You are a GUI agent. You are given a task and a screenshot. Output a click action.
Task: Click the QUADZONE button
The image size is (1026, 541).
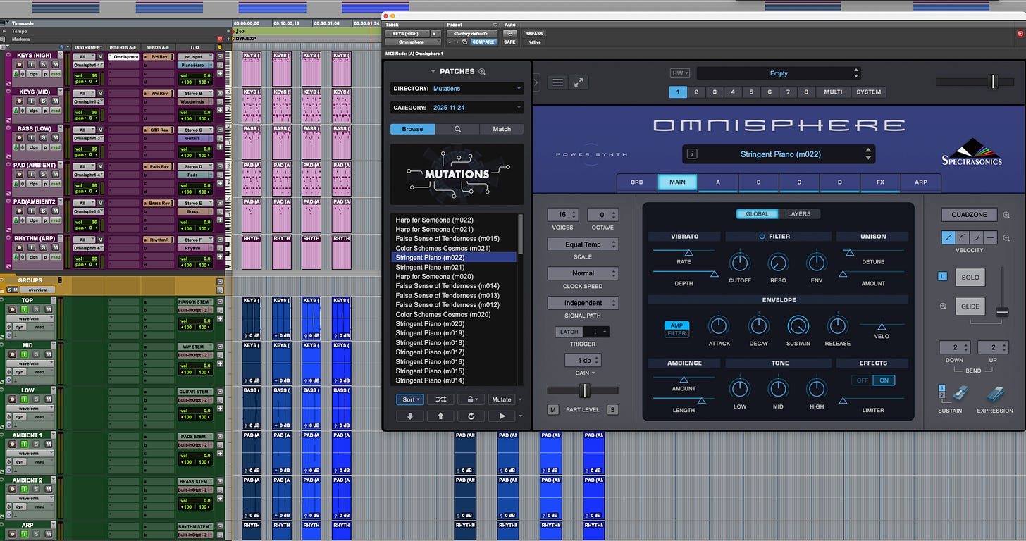[969, 215]
